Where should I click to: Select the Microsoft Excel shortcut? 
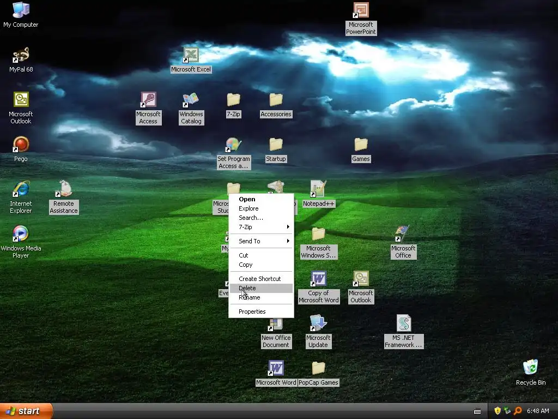click(191, 60)
